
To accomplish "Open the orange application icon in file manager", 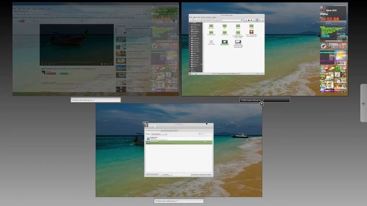I will (251, 32).
